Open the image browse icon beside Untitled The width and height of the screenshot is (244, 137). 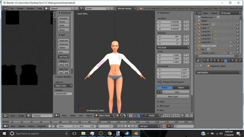pos(29,116)
